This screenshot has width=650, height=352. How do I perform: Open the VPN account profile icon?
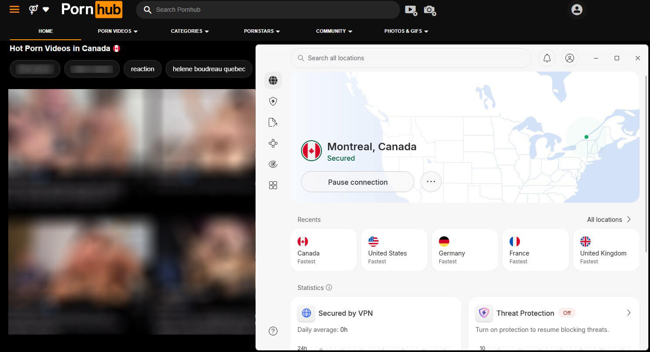[570, 58]
